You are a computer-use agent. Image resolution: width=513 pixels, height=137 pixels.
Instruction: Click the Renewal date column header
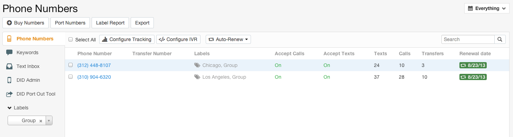(475, 53)
